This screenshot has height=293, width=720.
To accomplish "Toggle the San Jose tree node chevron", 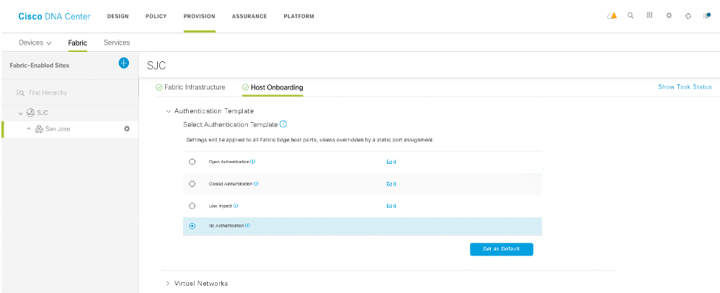I will 29,129.
